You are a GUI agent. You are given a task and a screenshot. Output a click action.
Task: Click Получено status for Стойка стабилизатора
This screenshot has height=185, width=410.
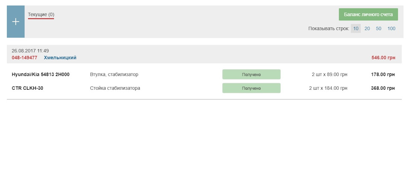(x=251, y=88)
